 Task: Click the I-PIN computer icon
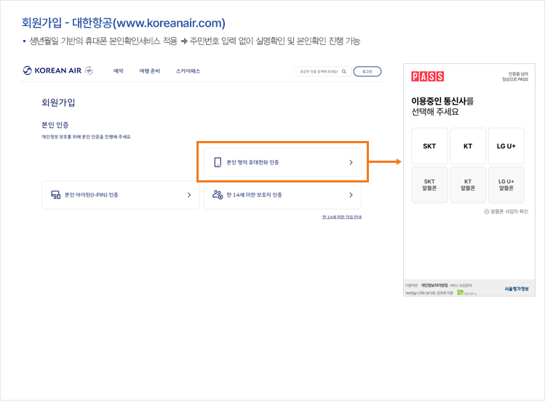point(55,195)
